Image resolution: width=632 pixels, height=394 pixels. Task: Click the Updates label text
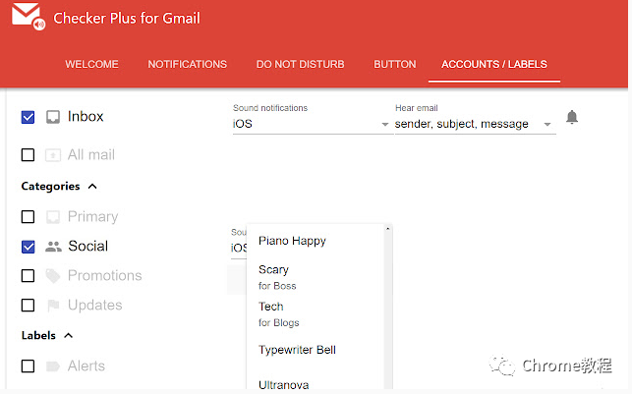[94, 305]
